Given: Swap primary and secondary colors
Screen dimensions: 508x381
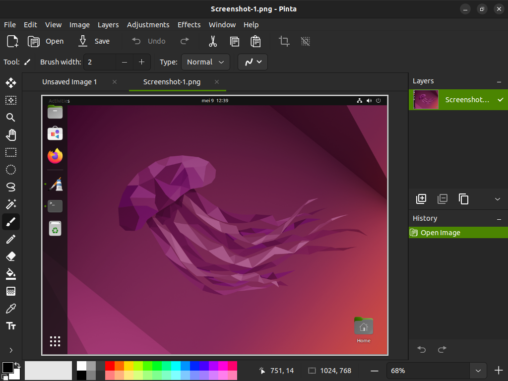Looking at the screenshot, I should (x=17, y=366).
